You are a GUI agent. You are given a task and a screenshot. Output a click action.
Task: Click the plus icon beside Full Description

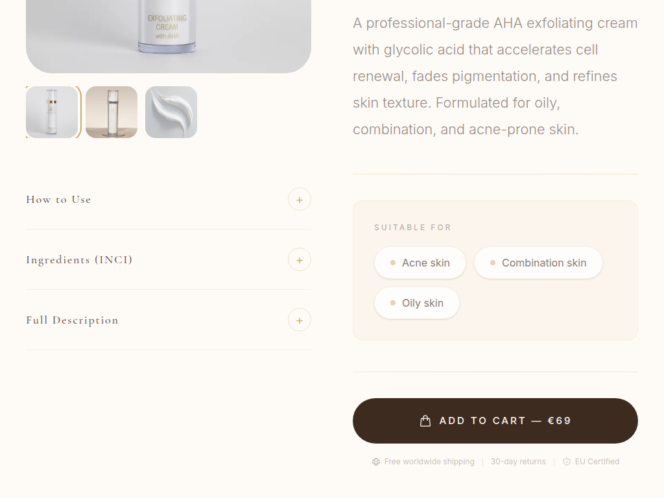(300, 320)
